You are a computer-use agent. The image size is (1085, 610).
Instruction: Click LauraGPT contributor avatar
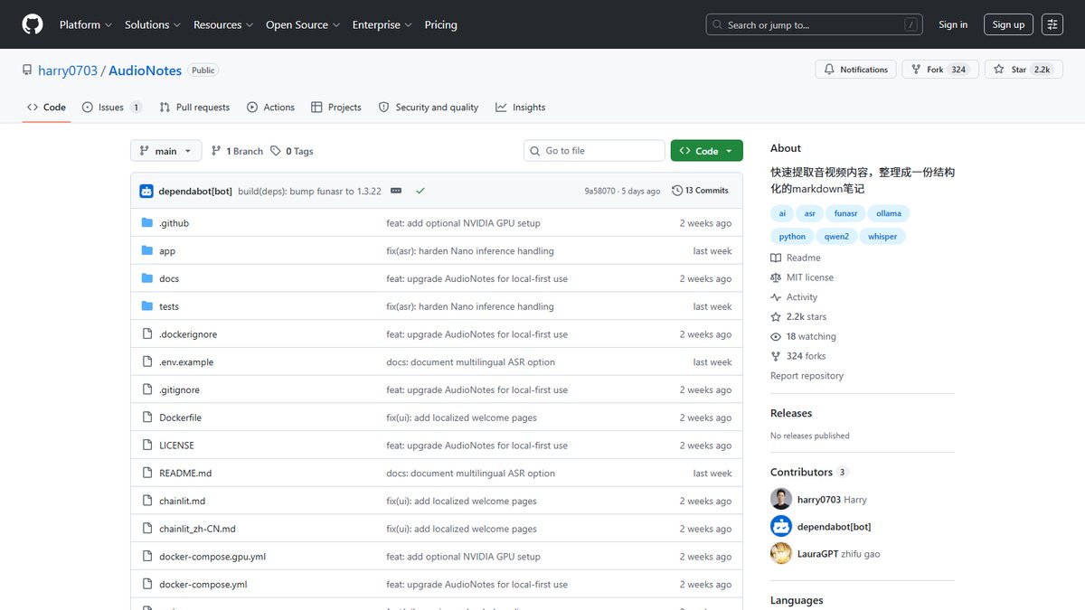(781, 553)
